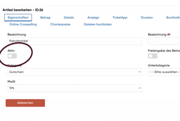Select the Anzeige tab
Viewport: 180px width, 121px height.
tap(93, 17)
